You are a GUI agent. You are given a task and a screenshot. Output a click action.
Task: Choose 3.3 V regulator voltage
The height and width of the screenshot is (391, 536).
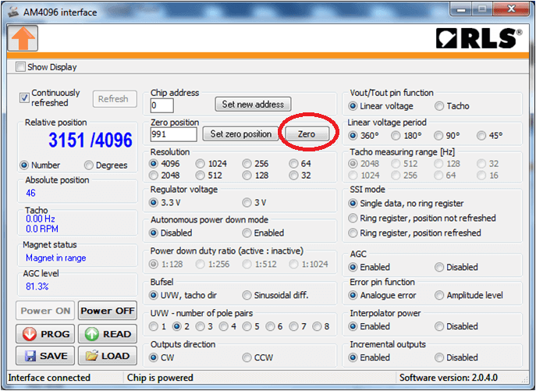165,202
